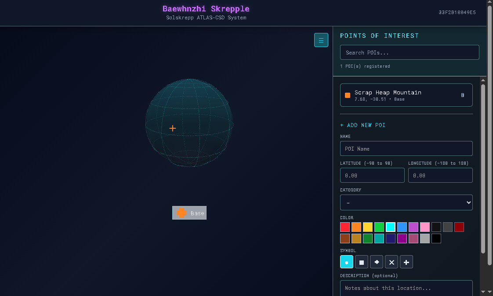Viewport: 493px width, 296px height.
Task: Select the plus symbol
Action: coord(406,262)
